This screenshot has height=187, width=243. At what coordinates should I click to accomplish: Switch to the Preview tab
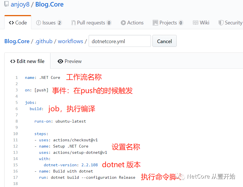[x=70, y=61]
